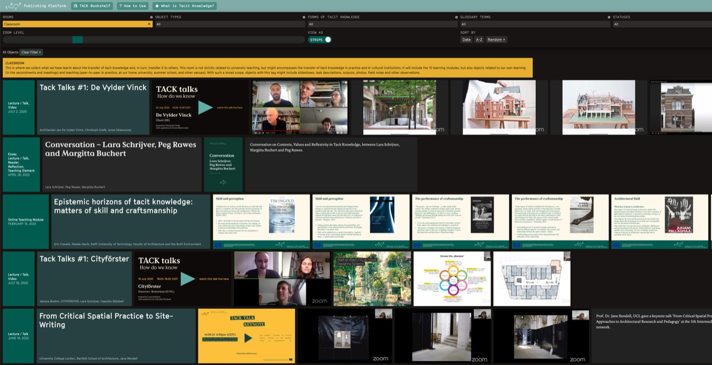Click the Publishing Platform title
The image size is (712, 365).
coord(45,6)
